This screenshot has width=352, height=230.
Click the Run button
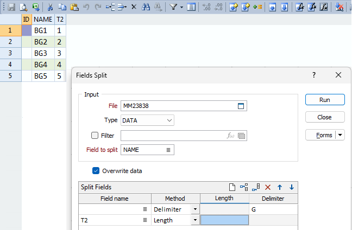click(325, 100)
